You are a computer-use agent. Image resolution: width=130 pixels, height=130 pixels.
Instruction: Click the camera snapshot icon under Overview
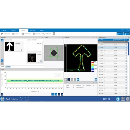[x=78, y=80]
